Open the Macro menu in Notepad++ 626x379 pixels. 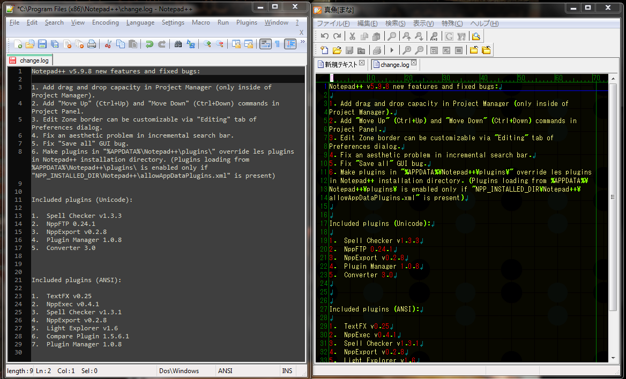[x=201, y=22]
